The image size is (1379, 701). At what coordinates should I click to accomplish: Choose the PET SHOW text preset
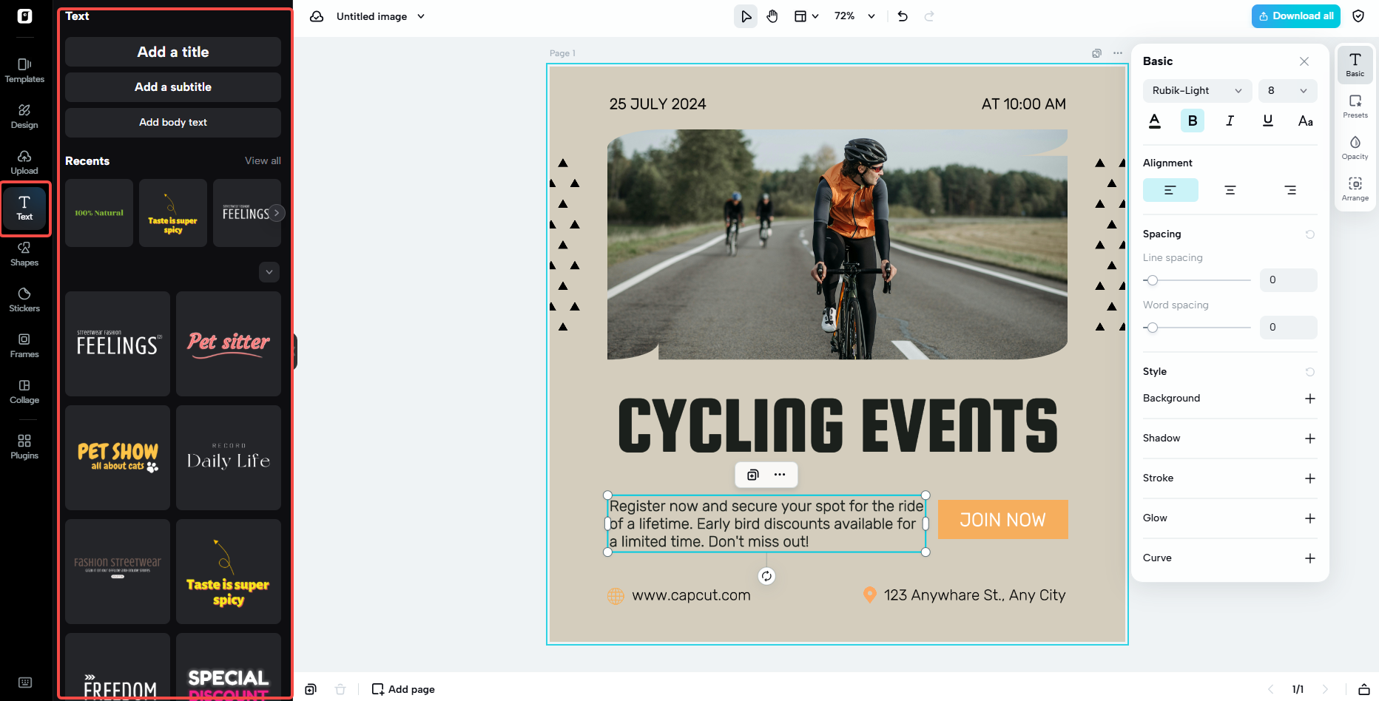pyautogui.click(x=118, y=458)
